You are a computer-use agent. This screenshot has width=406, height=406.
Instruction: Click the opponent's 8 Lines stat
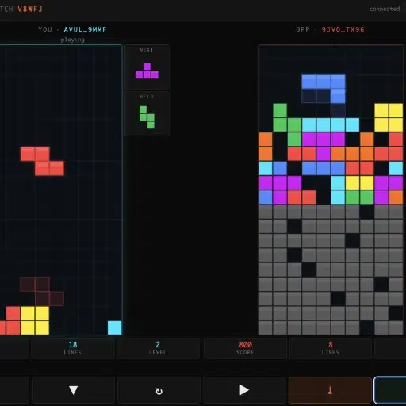(x=331, y=348)
